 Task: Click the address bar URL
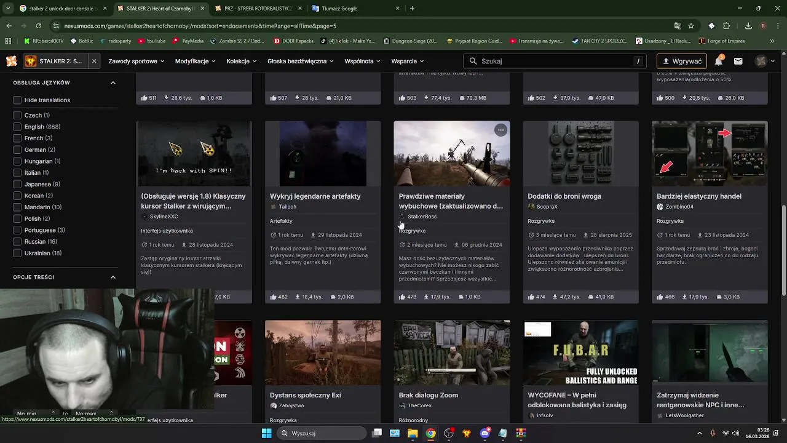[x=200, y=26]
